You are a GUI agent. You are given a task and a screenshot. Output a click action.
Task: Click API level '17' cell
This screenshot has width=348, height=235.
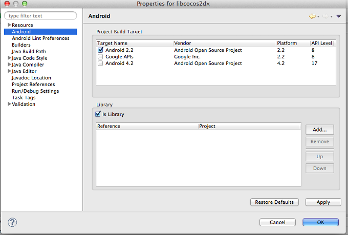pos(315,63)
